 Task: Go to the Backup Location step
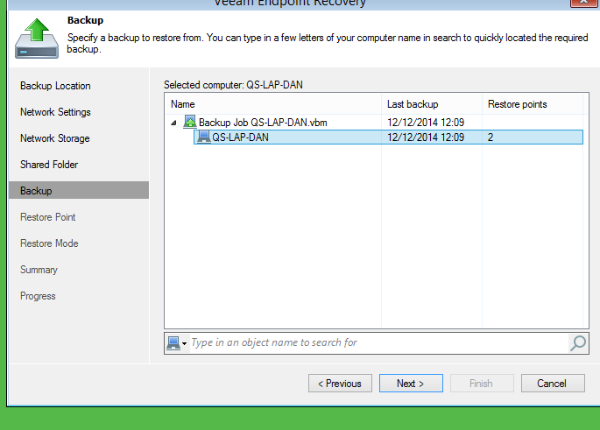[x=55, y=86]
